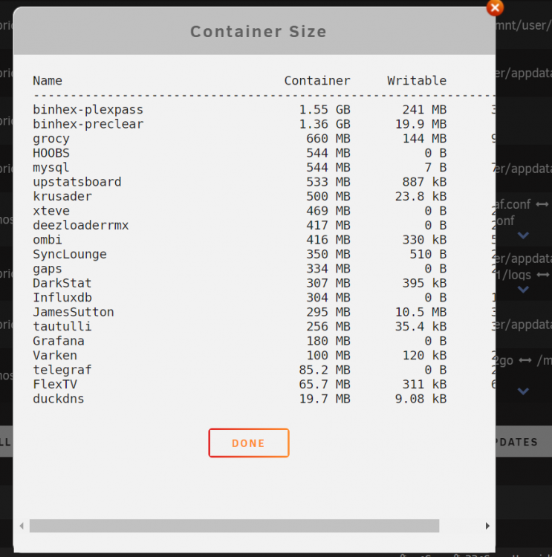The width and height of the screenshot is (552, 557).
Task: Click the 500 MB krusader container size
Action: (x=328, y=197)
